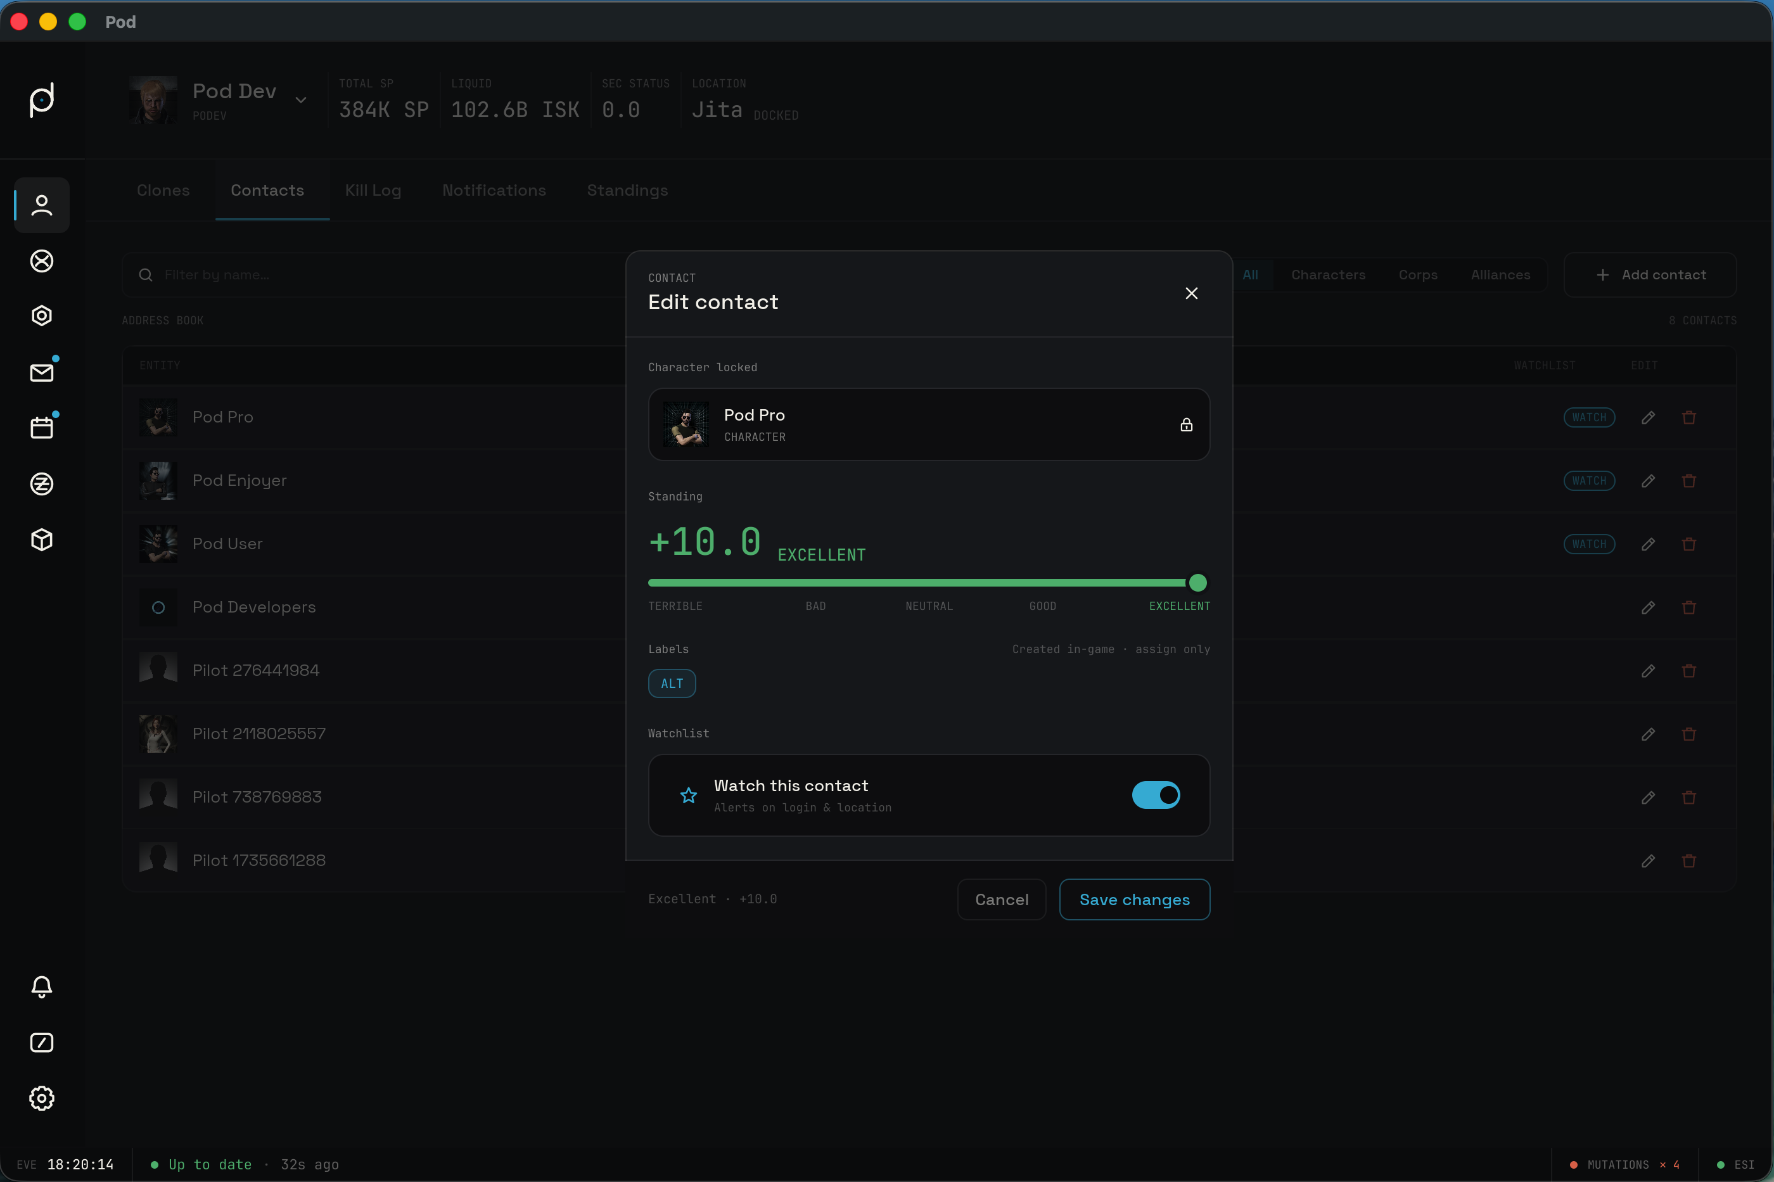1774x1182 pixels.
Task: Filter contacts by All
Action: click(x=1250, y=275)
